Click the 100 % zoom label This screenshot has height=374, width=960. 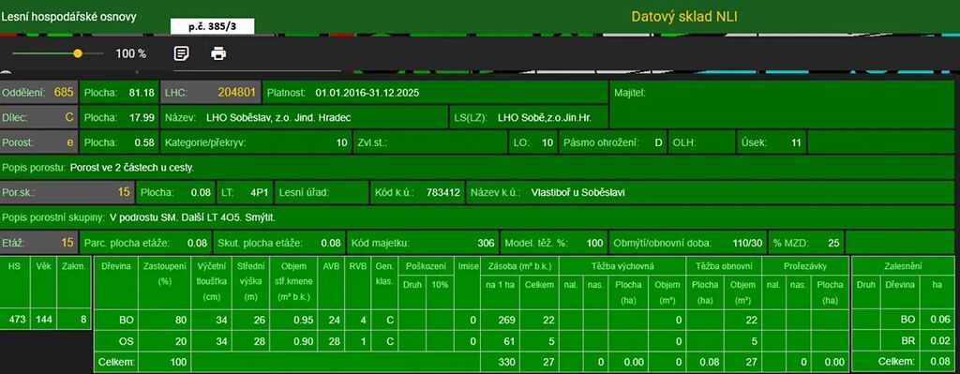click(131, 53)
